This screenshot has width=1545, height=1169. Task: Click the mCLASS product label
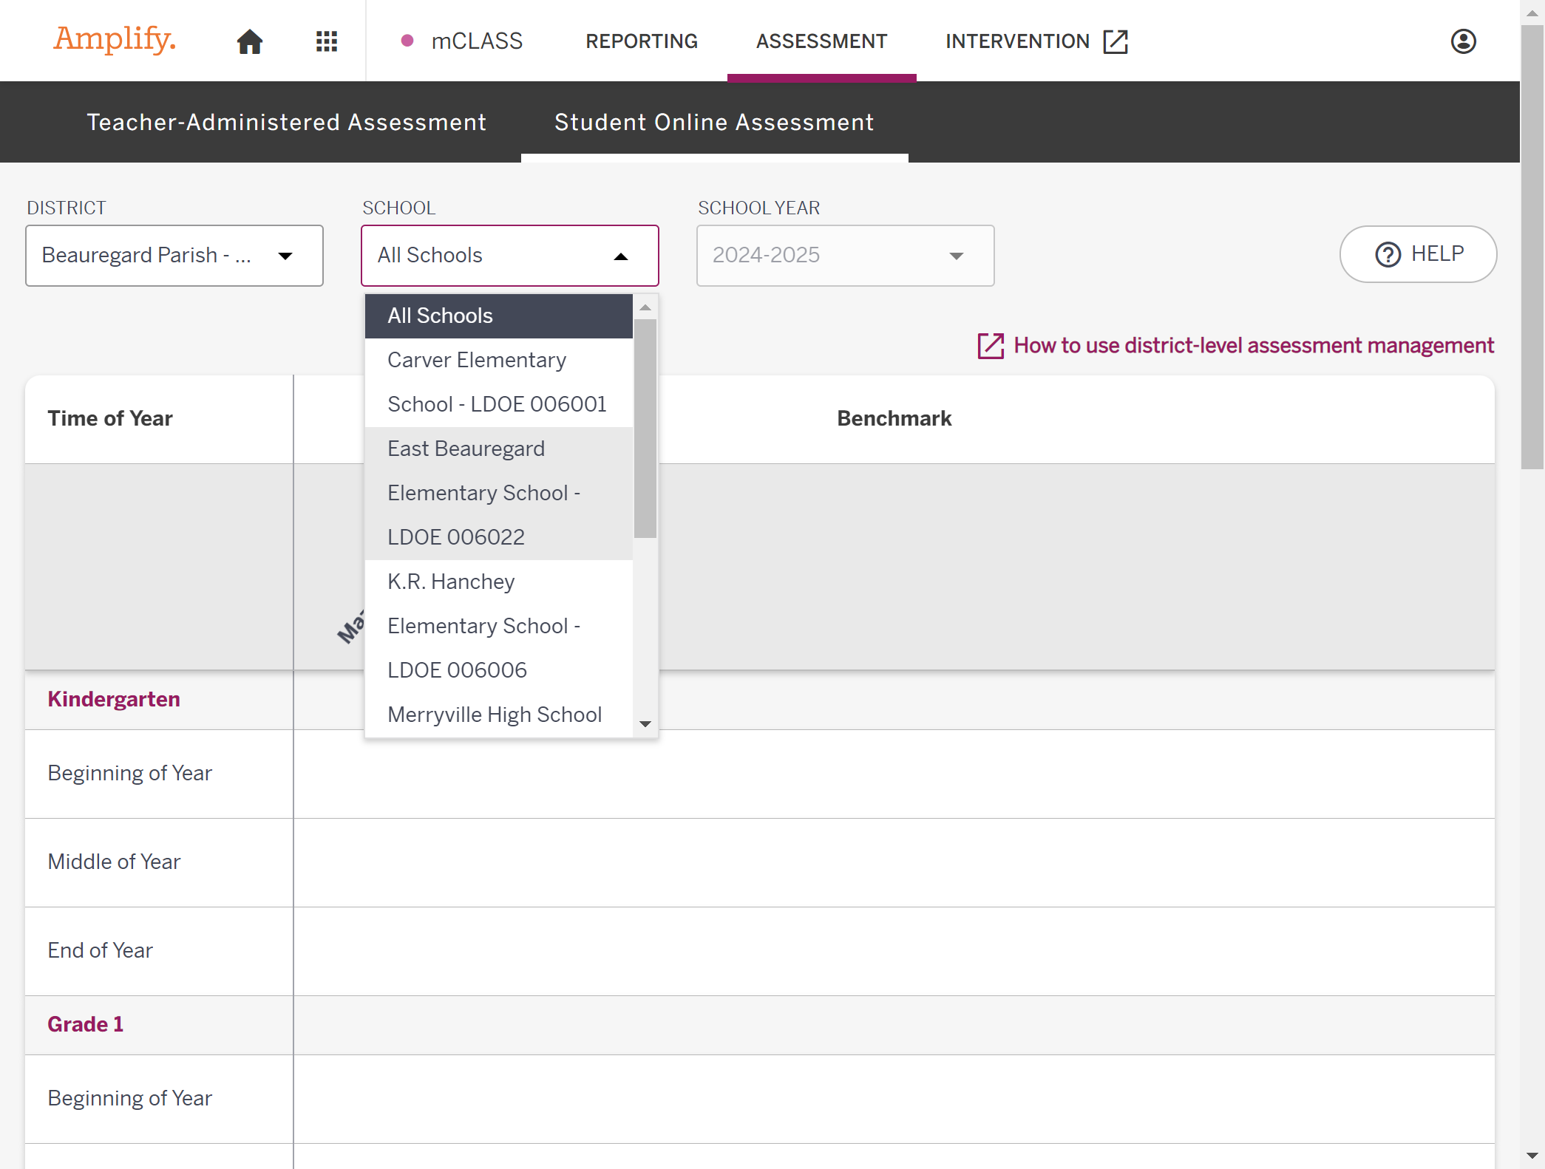pyautogui.click(x=476, y=41)
